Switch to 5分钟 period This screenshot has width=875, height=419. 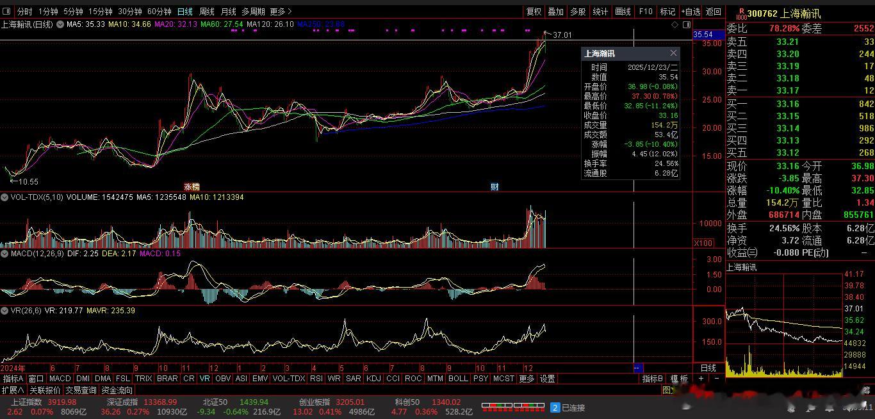click(x=73, y=12)
